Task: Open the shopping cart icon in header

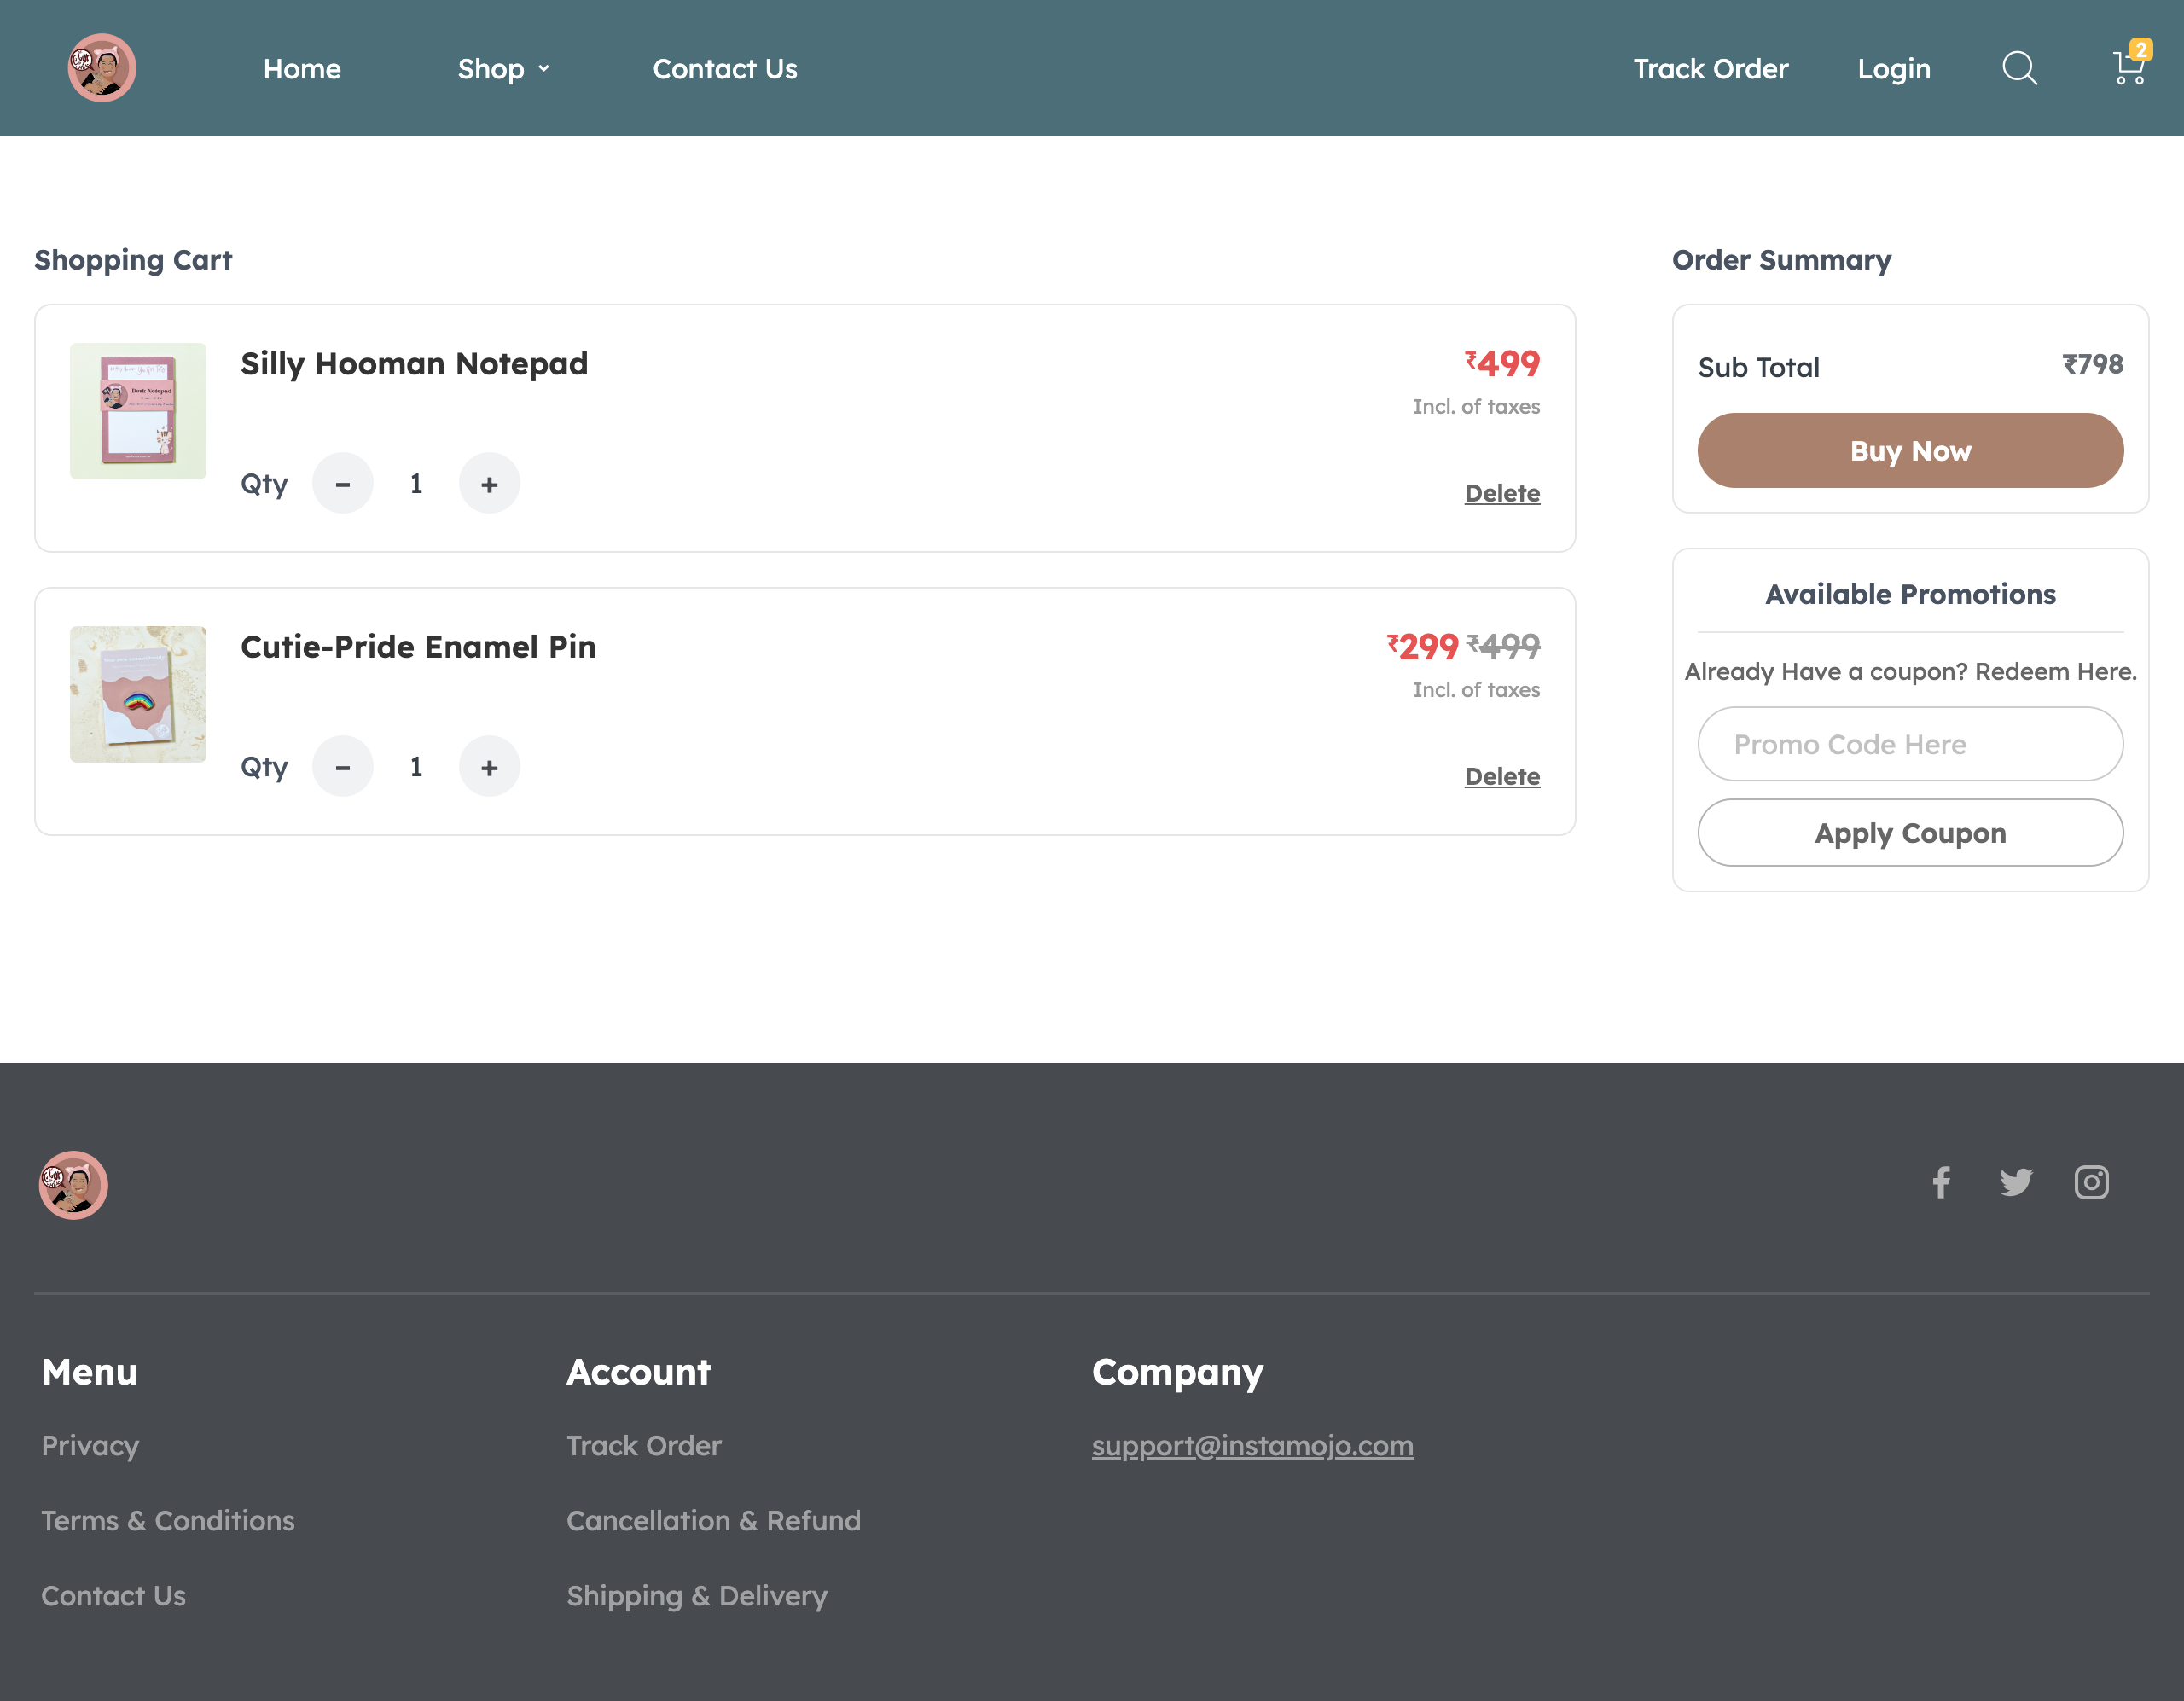Action: [2129, 68]
